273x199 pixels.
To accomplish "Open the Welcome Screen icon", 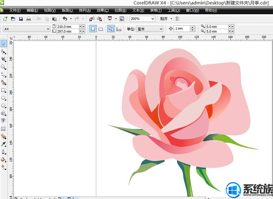I will pyautogui.click(x=122, y=19).
